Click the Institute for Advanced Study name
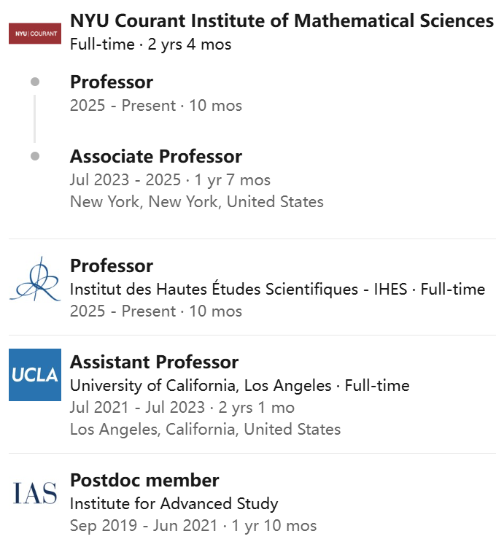Image resolution: width=496 pixels, height=539 pixels. 174,503
